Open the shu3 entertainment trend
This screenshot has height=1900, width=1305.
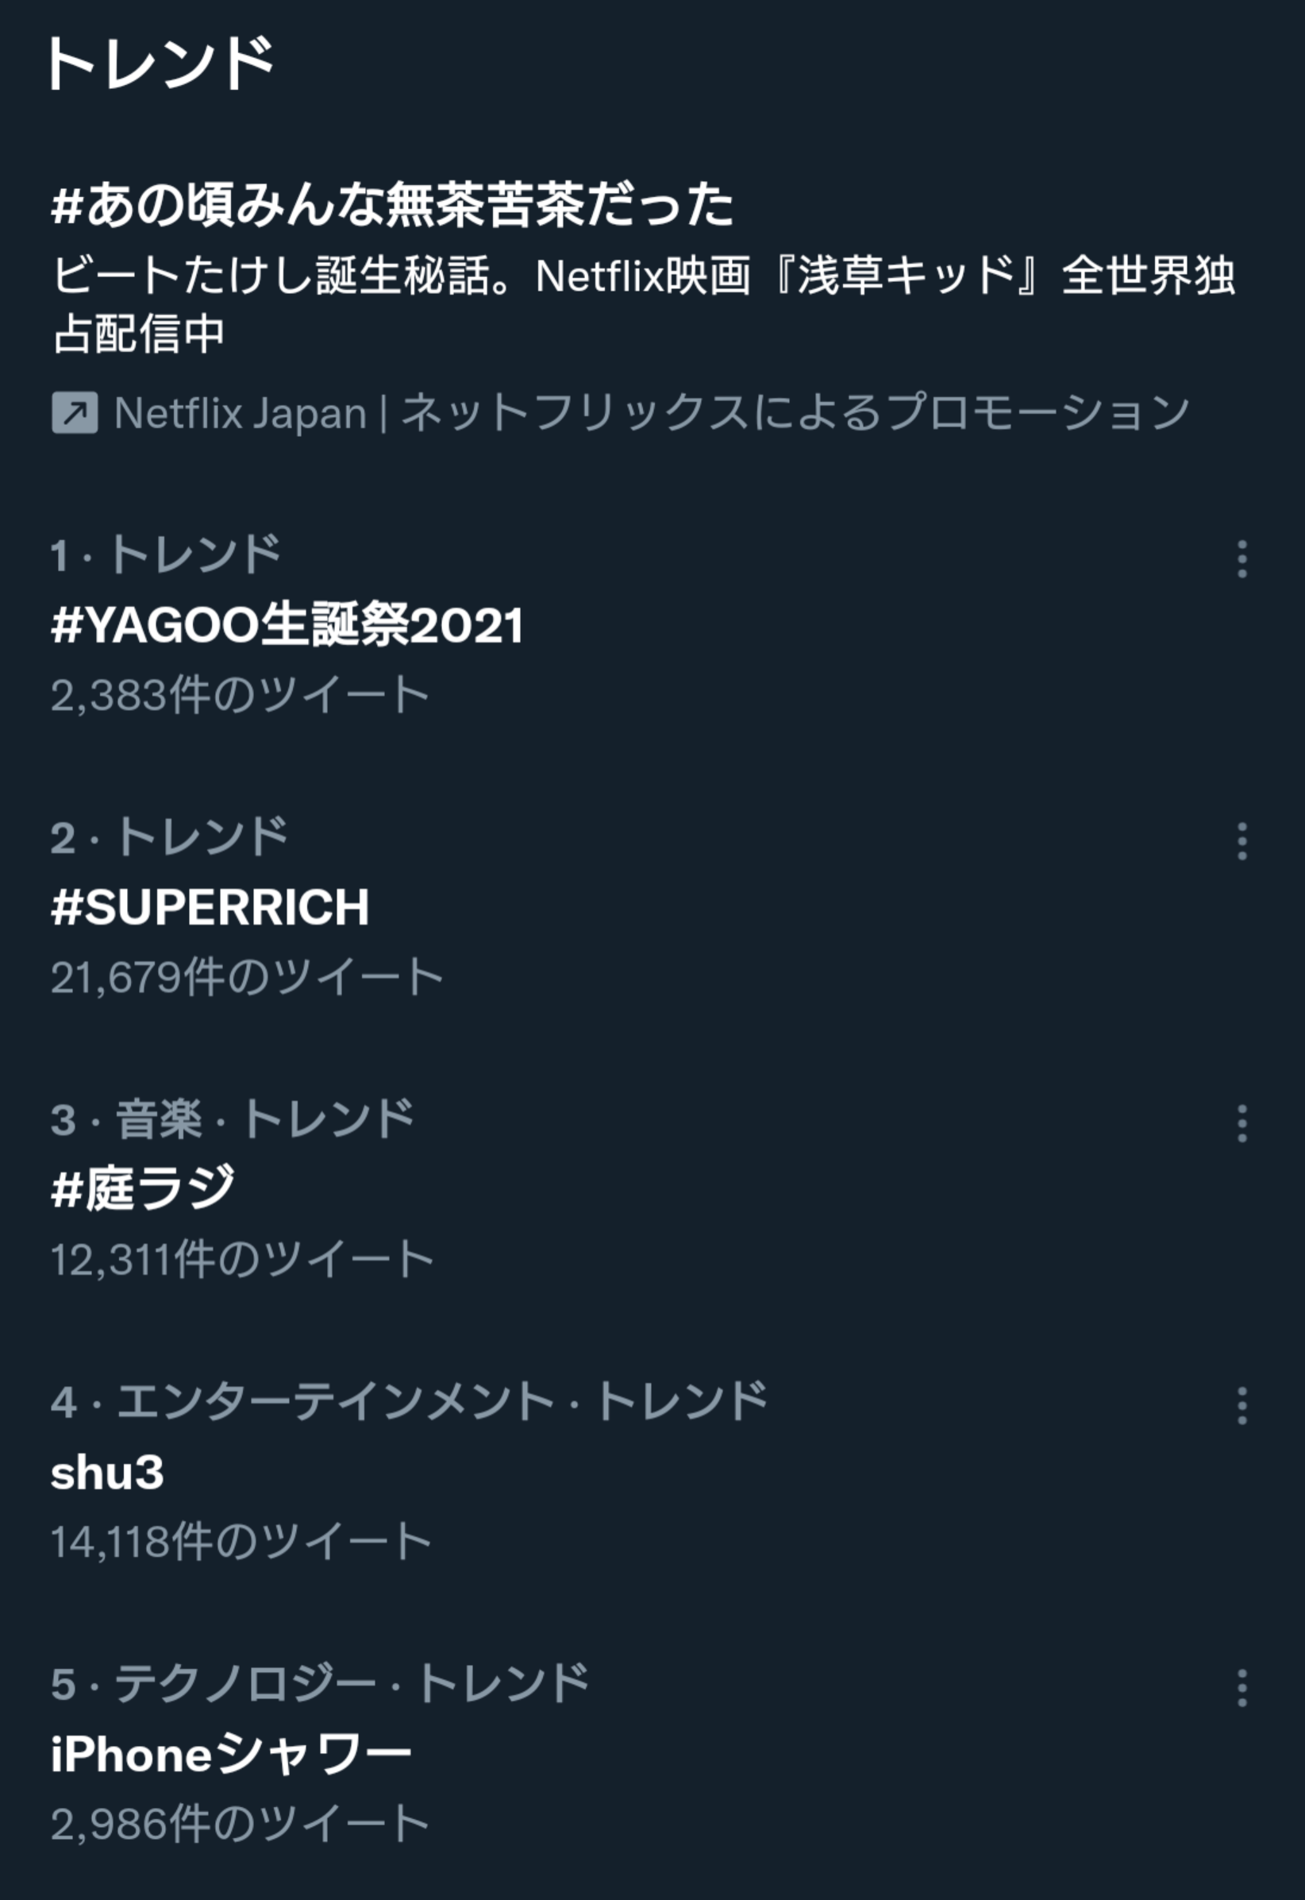(x=107, y=1473)
